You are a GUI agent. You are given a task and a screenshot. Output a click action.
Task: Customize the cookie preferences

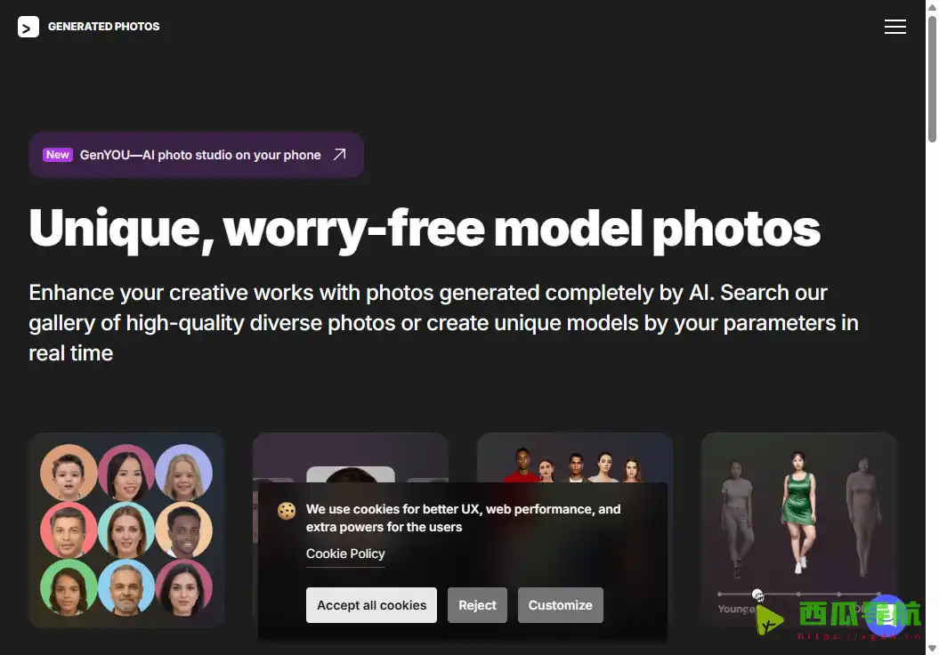560,605
